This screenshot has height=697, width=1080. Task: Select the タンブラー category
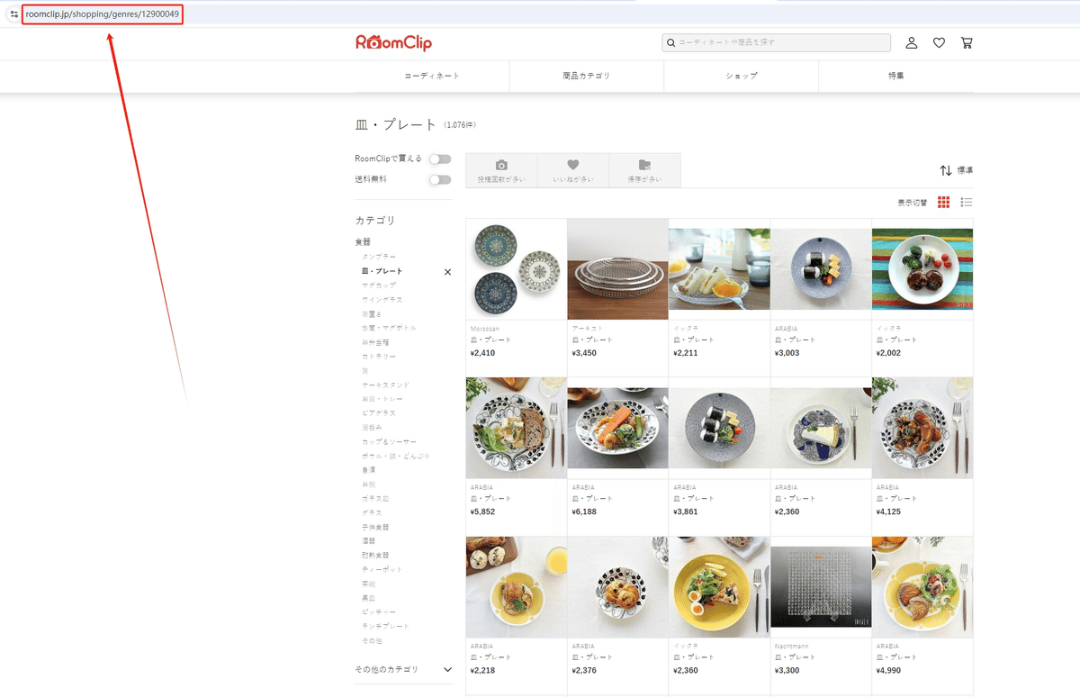pos(379,257)
